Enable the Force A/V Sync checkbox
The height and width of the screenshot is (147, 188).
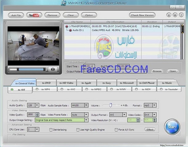pos(116,130)
